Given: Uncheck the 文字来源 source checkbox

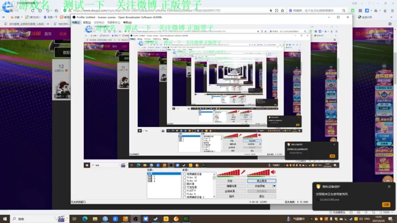Looking at the screenshot, I should 185,187.
